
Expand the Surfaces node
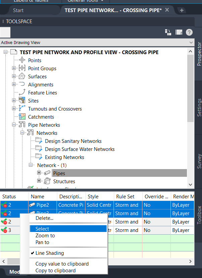[x=14, y=76]
